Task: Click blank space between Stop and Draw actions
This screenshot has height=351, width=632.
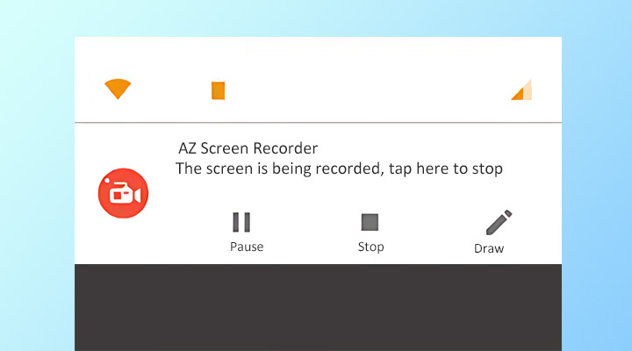Action: click(430, 230)
